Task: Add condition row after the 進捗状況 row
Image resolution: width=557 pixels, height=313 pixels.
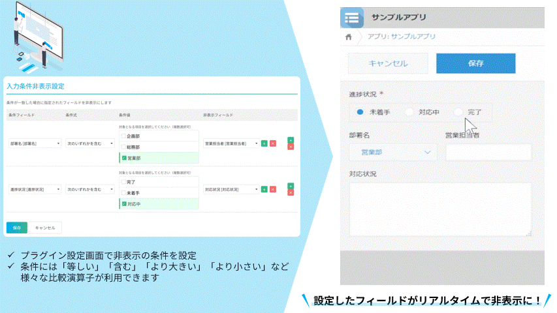Action: 291,186
